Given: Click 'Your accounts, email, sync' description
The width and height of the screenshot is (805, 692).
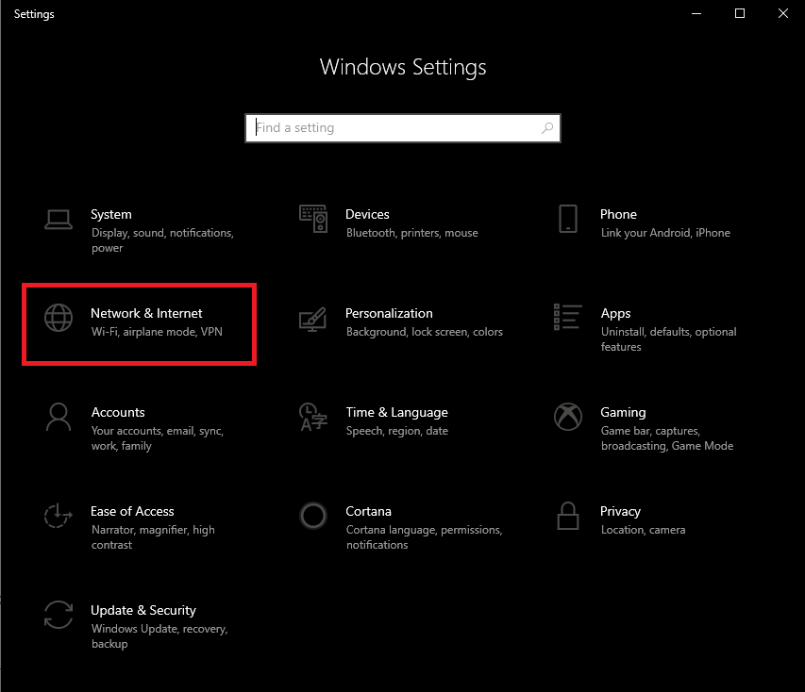Looking at the screenshot, I should (x=157, y=438).
